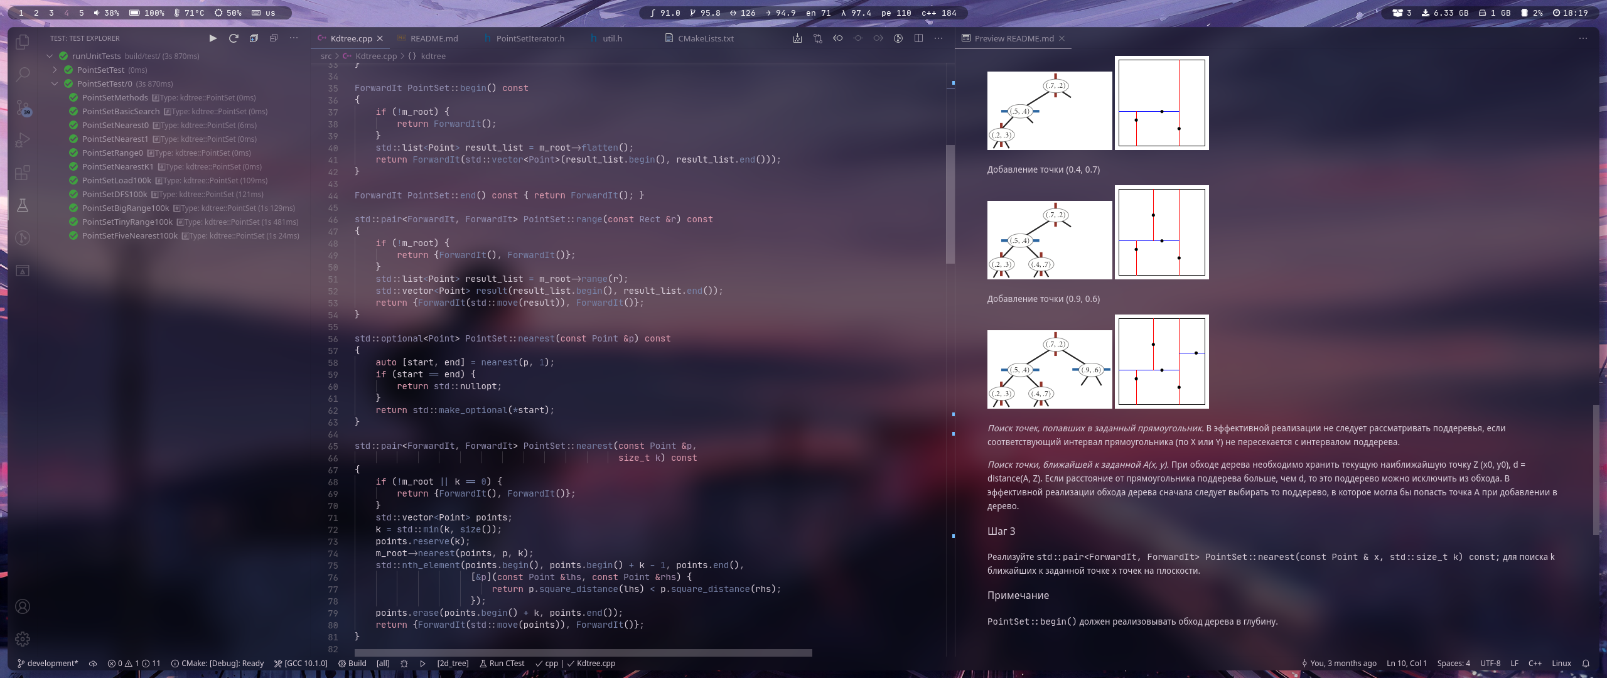1607x678 pixels.
Task: Close the Preview README.md tab
Action: (x=1061, y=38)
